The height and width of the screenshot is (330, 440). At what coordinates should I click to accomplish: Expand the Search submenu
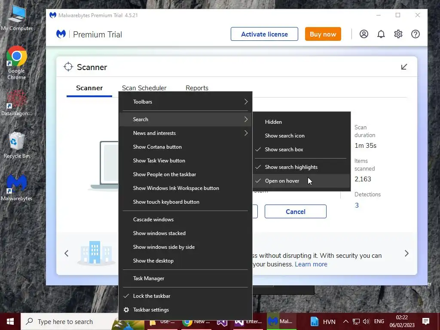click(186, 119)
